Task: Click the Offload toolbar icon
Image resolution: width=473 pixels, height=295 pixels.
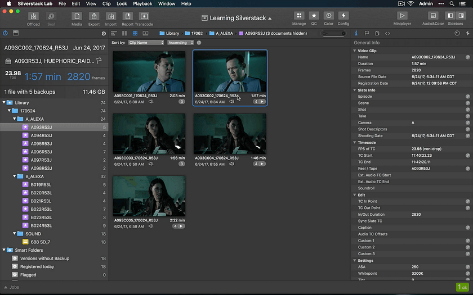Action: (33, 16)
